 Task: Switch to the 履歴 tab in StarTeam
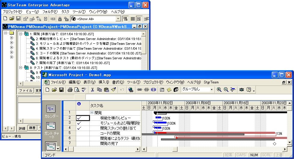[x=32, y=128]
